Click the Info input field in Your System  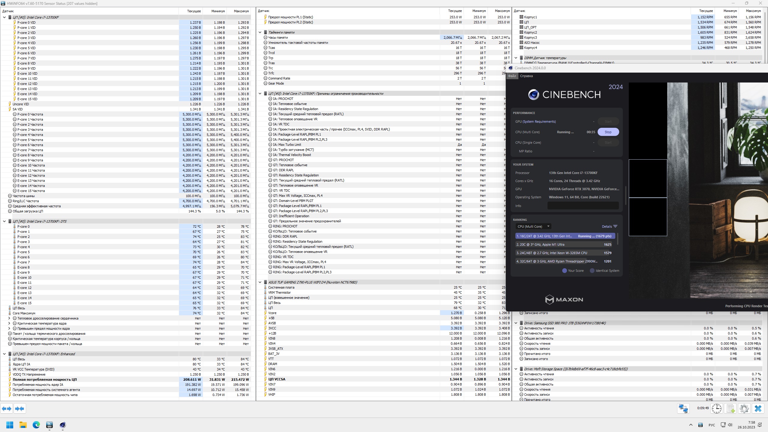[583, 206]
